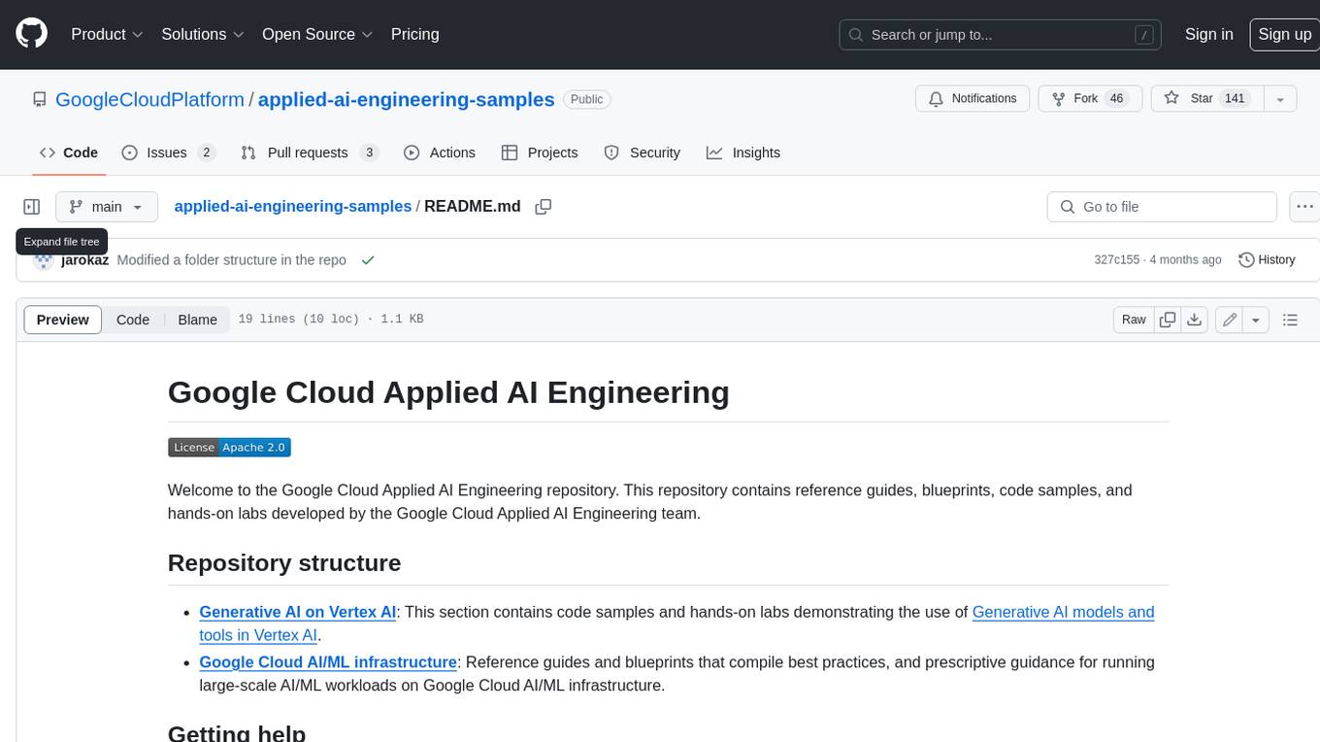Focus the Search or jump to field
Screen dimensions: 1320x742
pyautogui.click(x=1001, y=35)
